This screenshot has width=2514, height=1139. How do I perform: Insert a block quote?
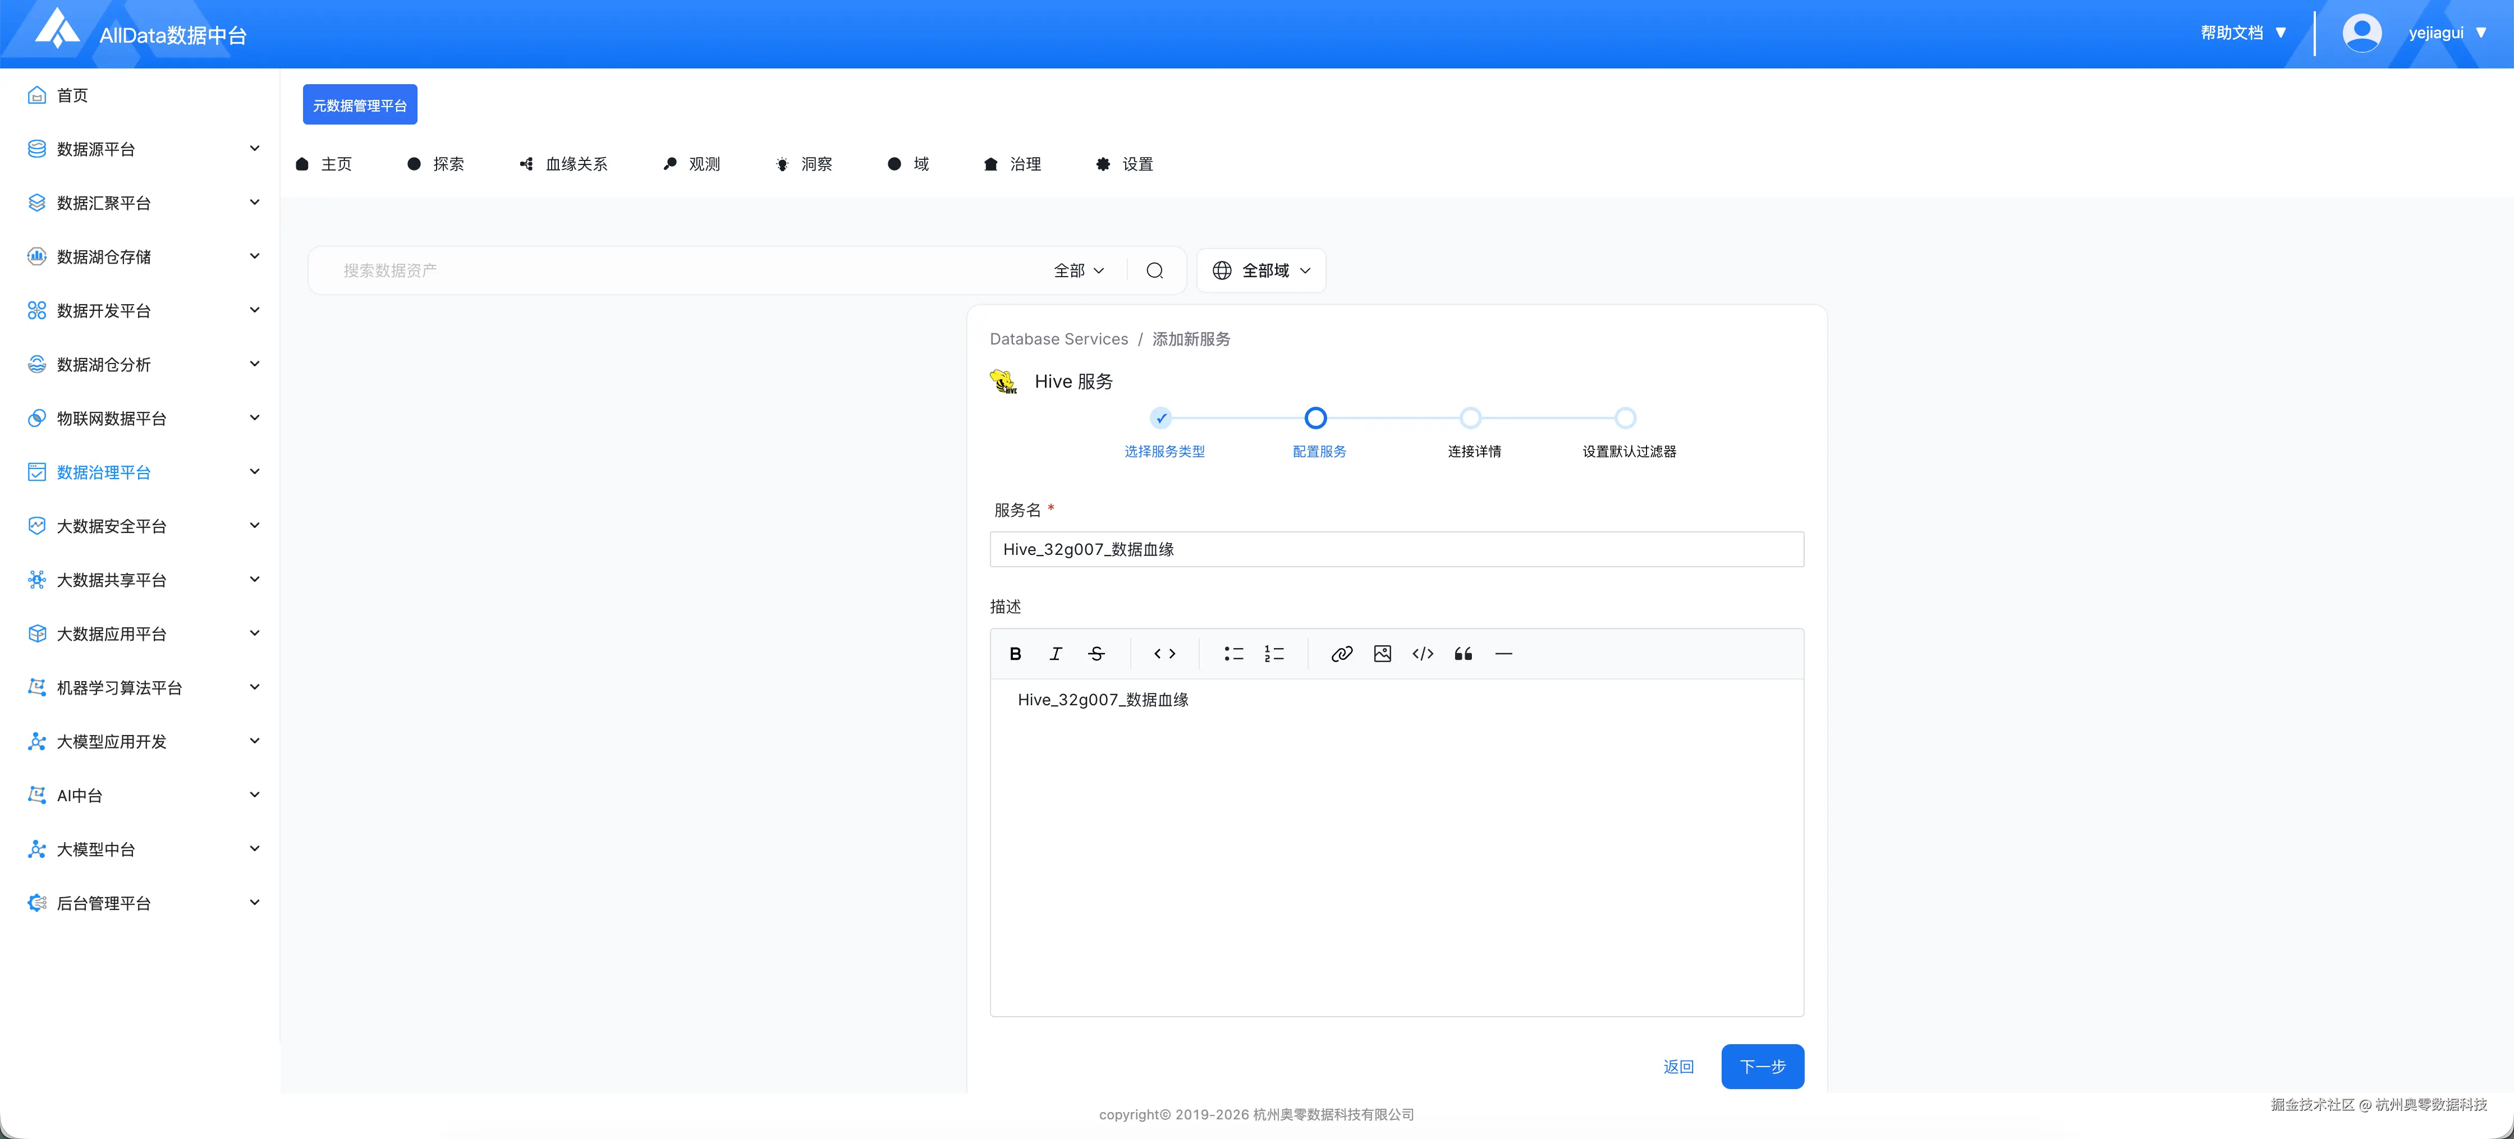click(1463, 654)
